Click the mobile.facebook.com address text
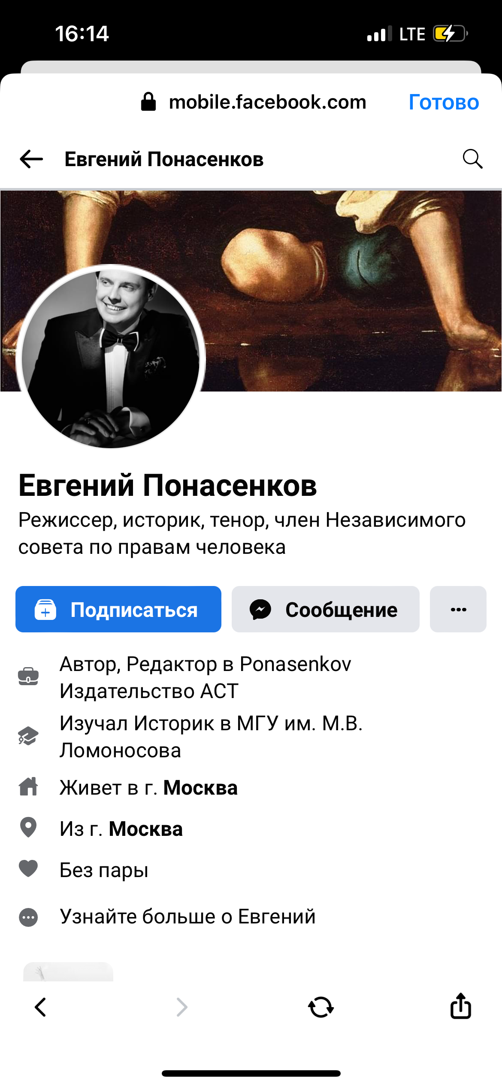The width and height of the screenshot is (502, 1087). (268, 102)
